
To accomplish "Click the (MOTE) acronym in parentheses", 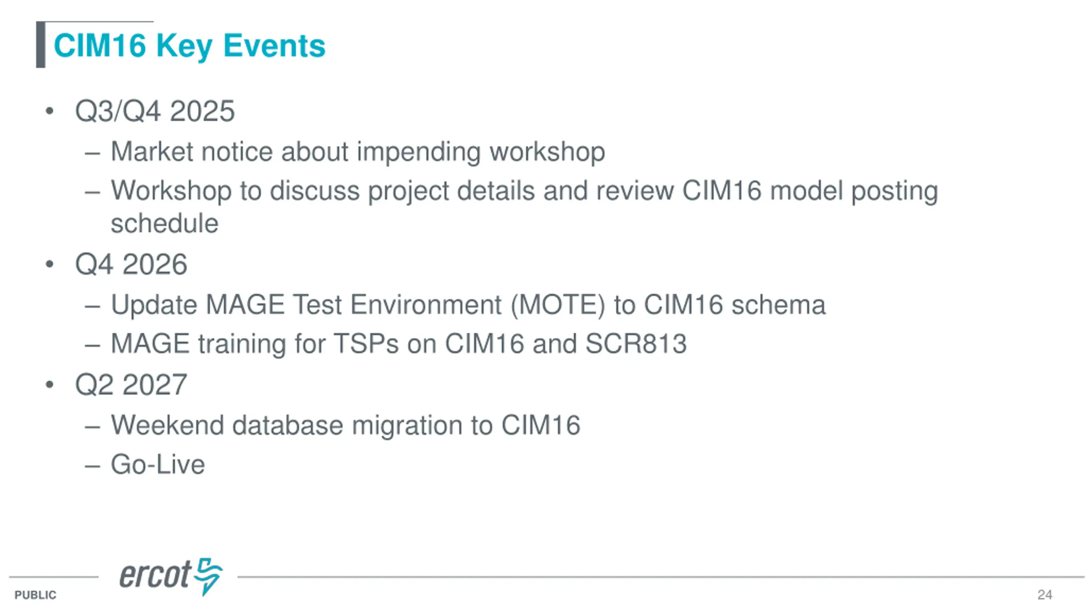I will click(x=558, y=305).
